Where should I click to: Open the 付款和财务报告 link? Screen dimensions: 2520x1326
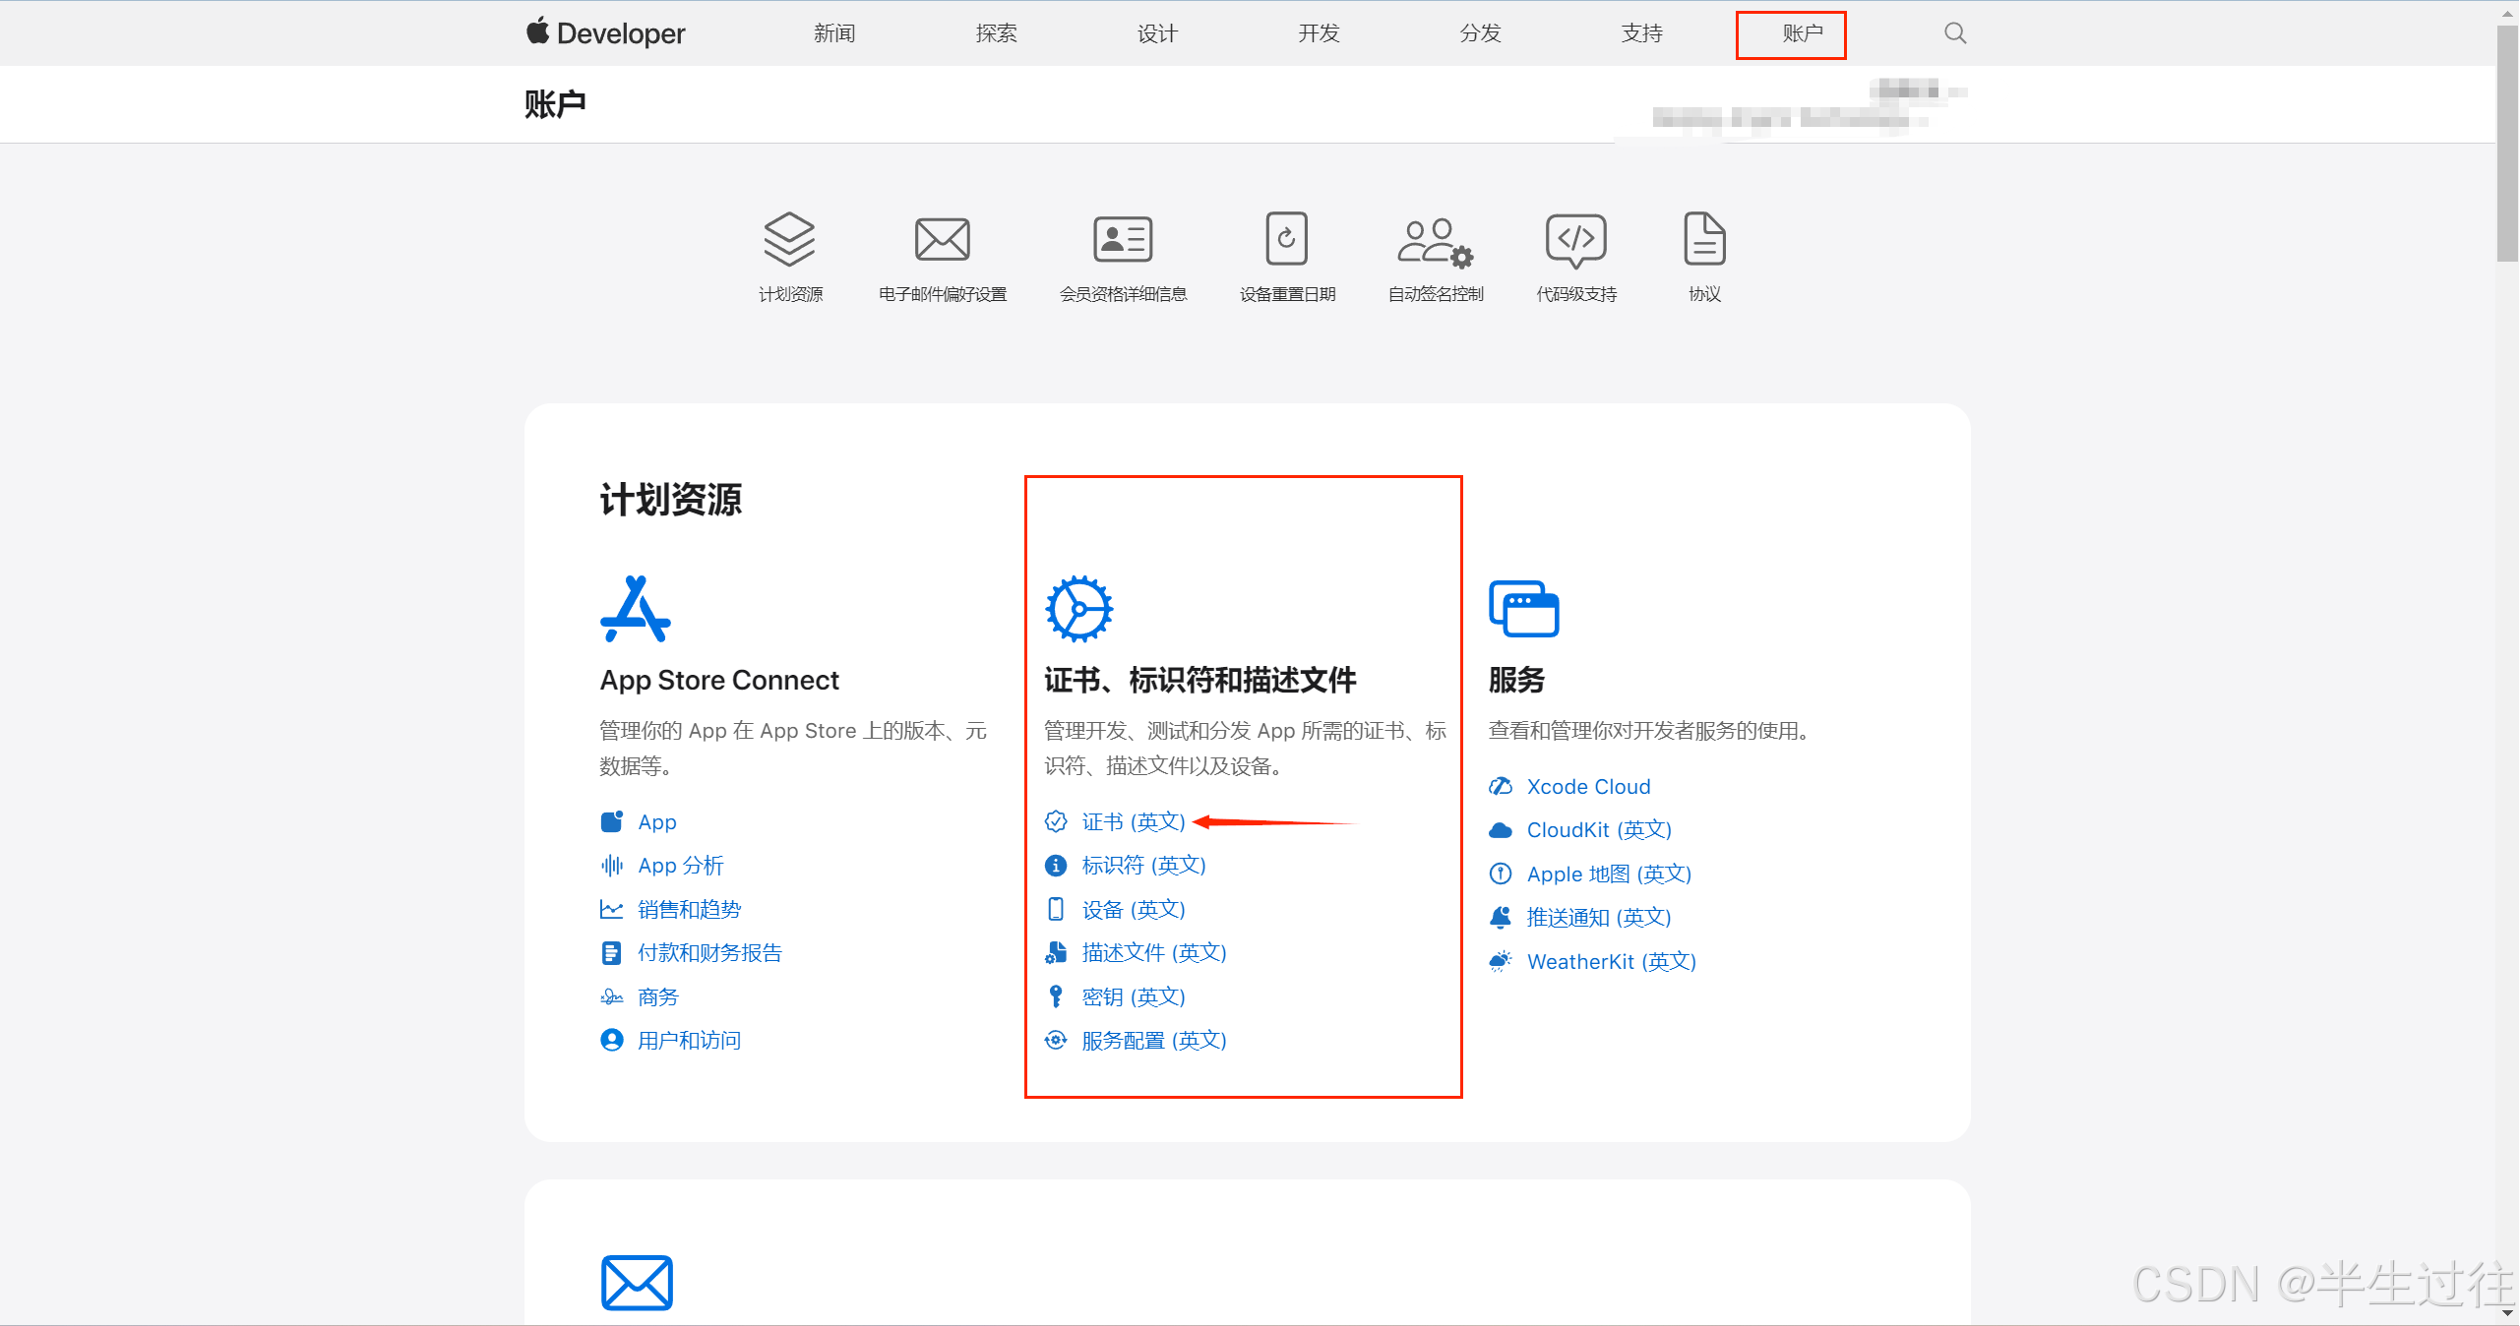tap(710, 953)
